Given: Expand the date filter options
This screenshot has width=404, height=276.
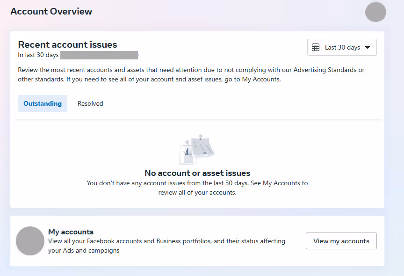Looking at the screenshot, I should click(341, 47).
